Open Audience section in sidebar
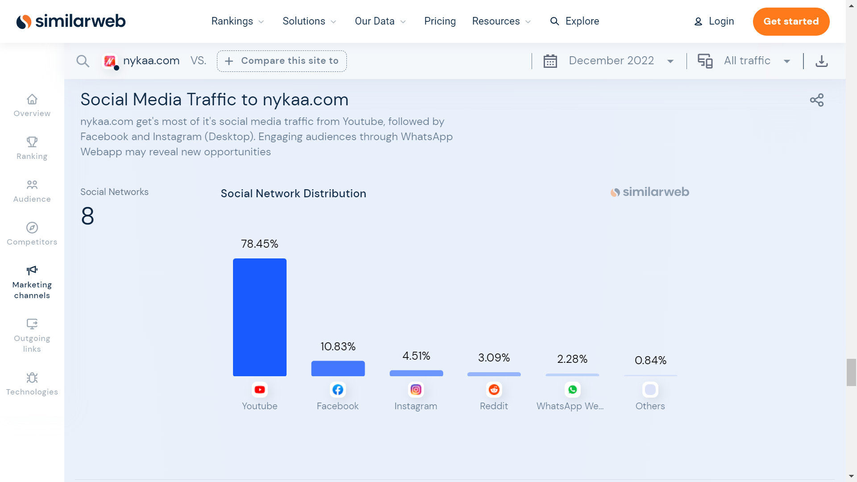Viewport: 857px width, 482px height. [32, 191]
